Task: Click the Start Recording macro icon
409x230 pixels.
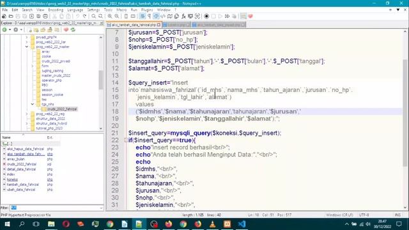Action: point(206,16)
